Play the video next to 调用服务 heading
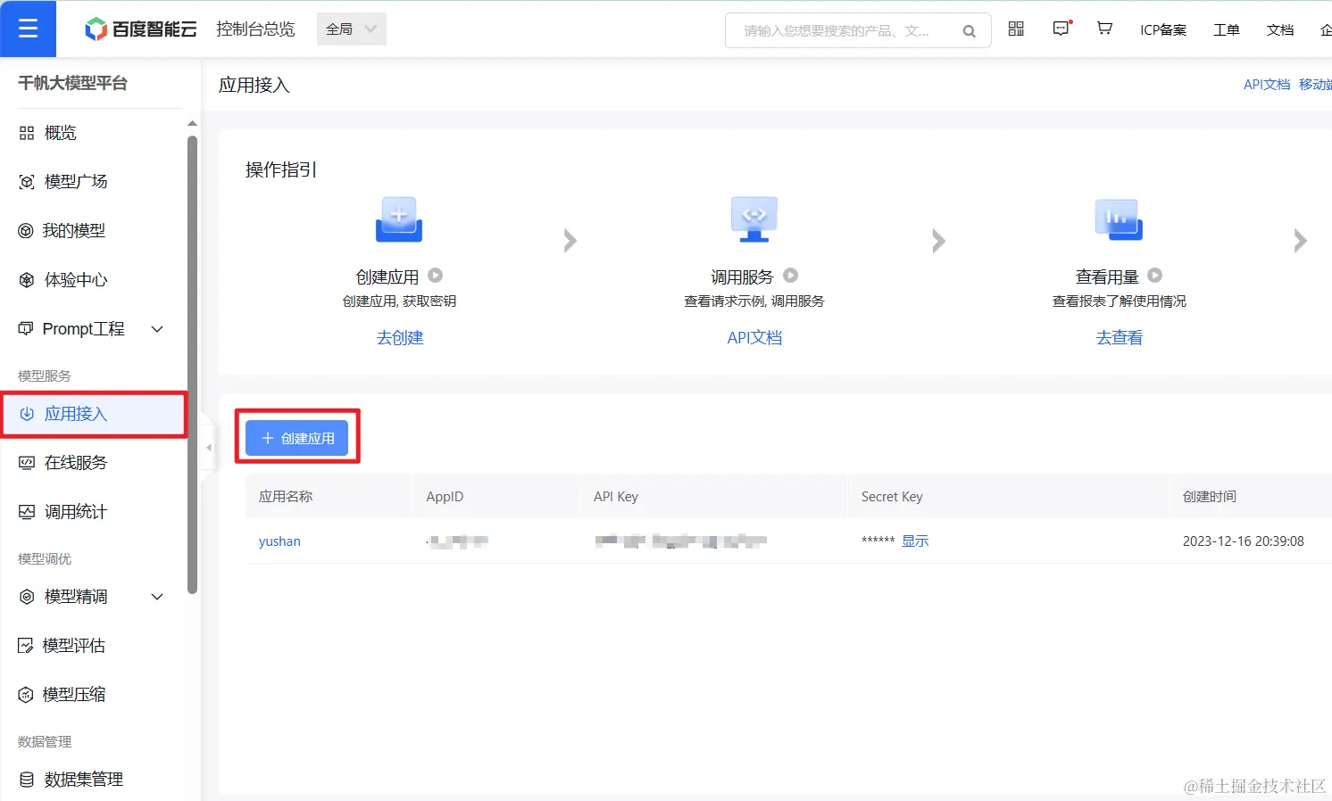This screenshot has height=801, width=1332. pos(790,276)
